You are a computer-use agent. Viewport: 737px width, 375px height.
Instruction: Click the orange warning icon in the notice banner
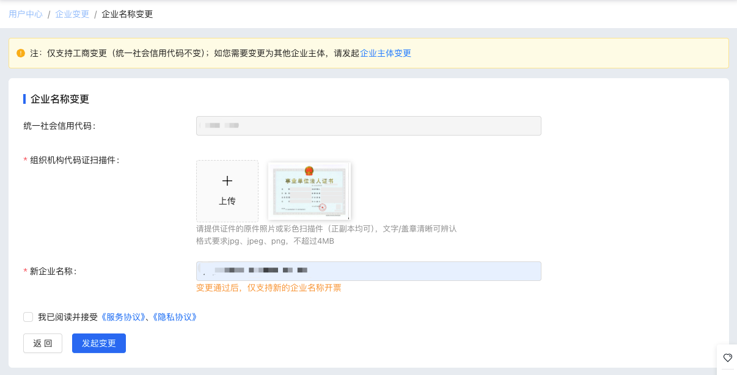pyautogui.click(x=20, y=53)
